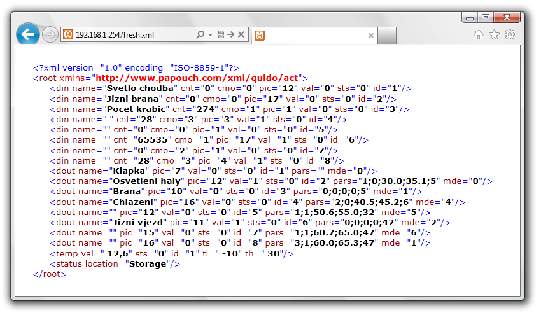The height and width of the screenshot is (315, 541).
Task: Maximize the browser window
Action: tap(486, 17)
